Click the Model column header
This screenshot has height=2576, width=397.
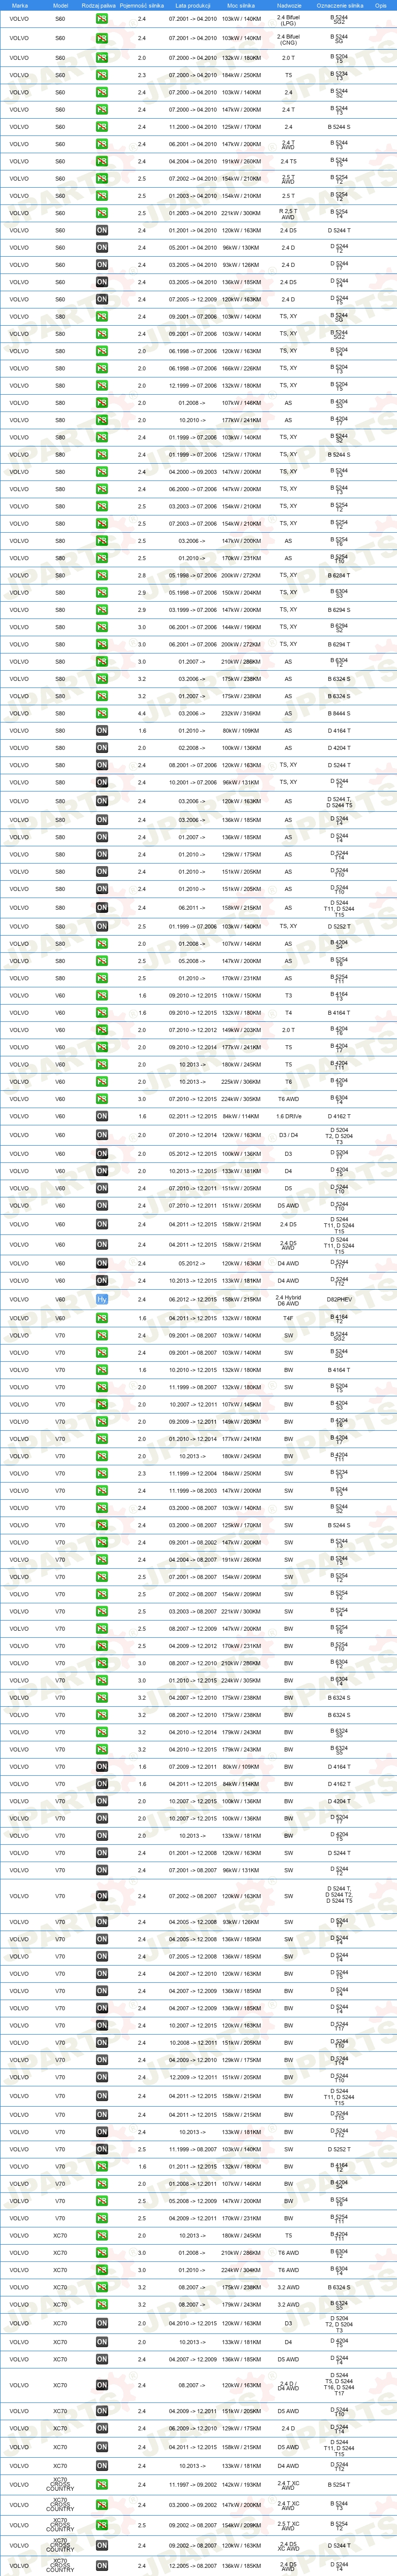click(x=60, y=5)
